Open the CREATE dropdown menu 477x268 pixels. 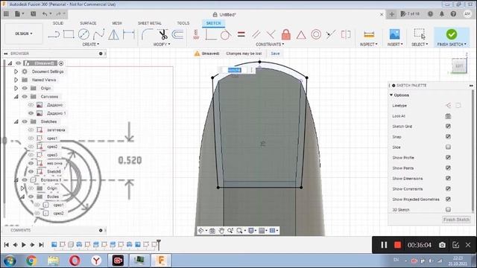91,45
